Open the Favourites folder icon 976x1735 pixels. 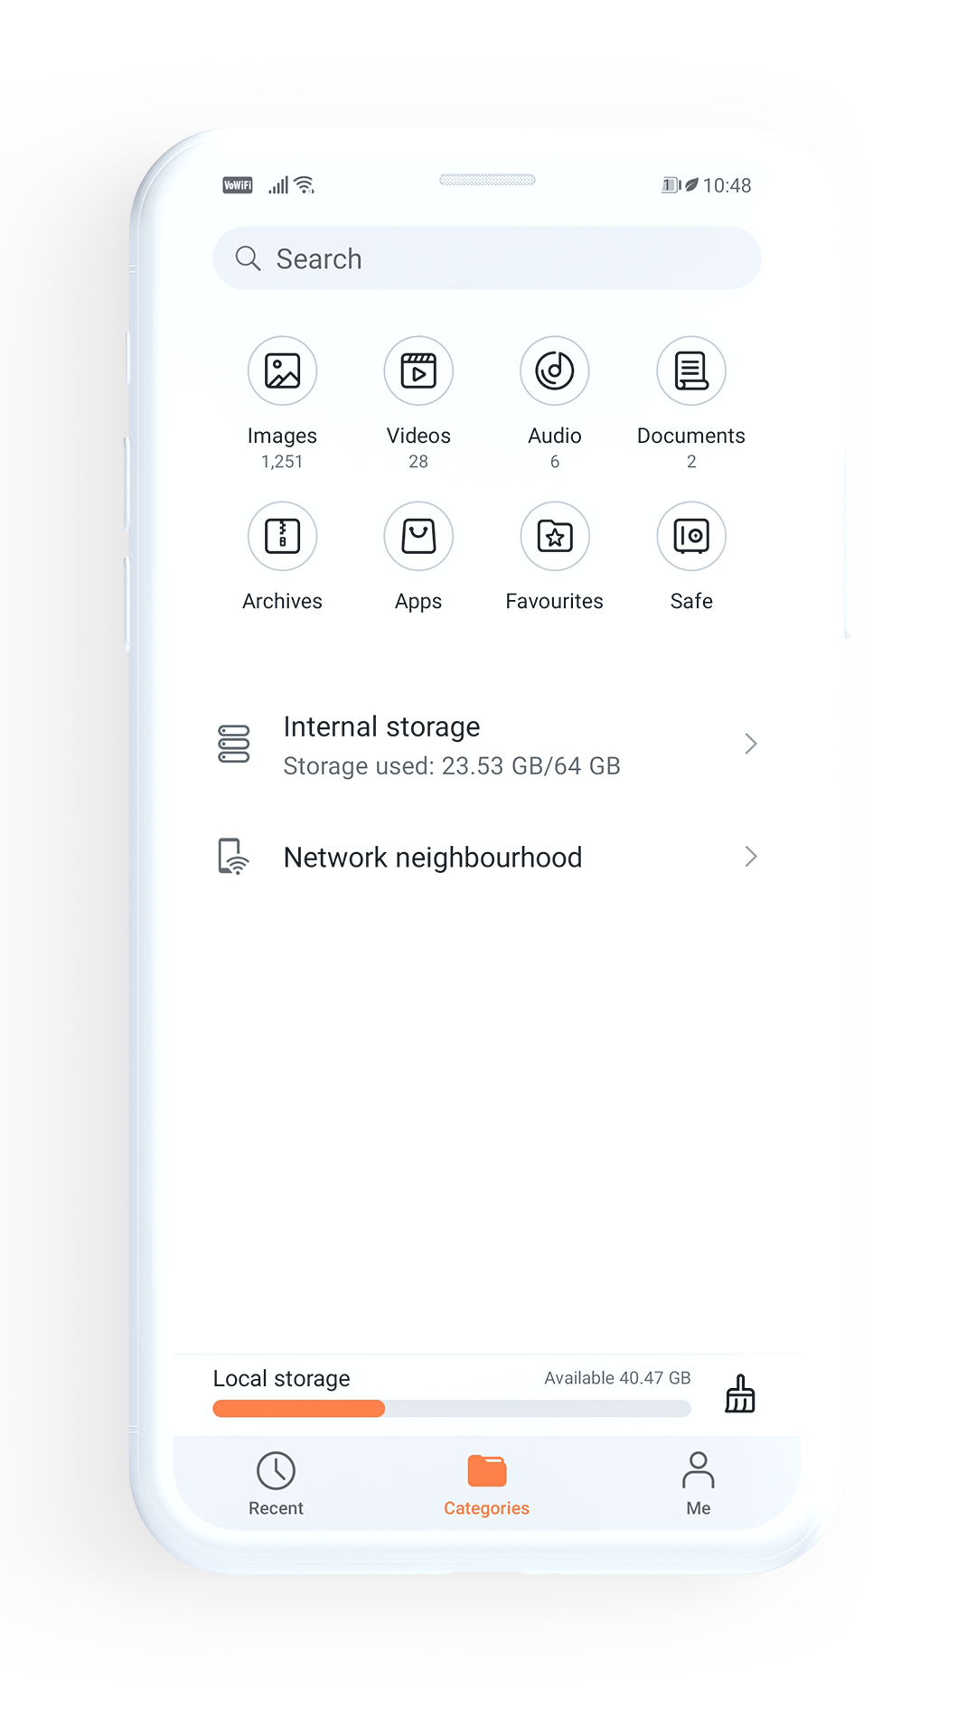click(x=555, y=537)
